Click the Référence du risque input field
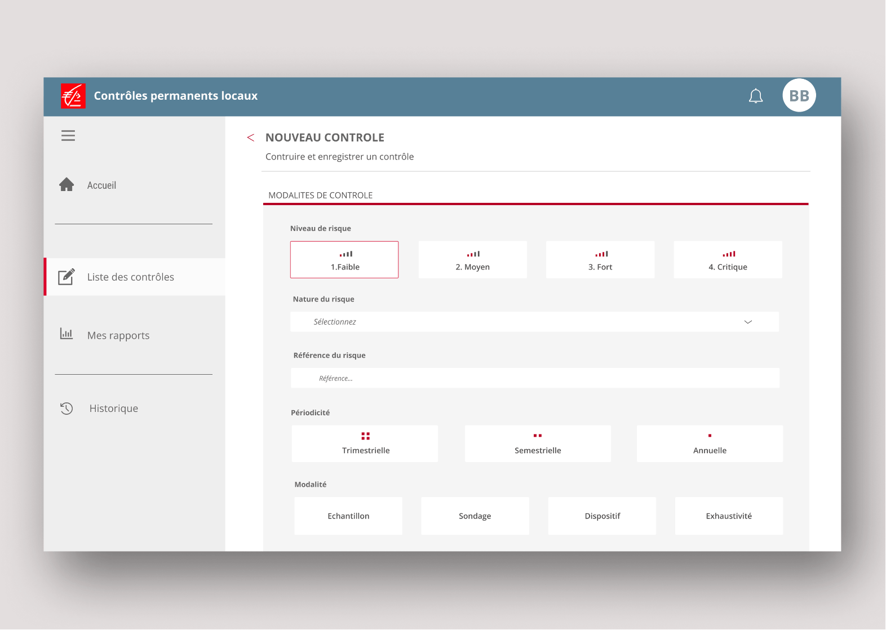 [x=535, y=378]
